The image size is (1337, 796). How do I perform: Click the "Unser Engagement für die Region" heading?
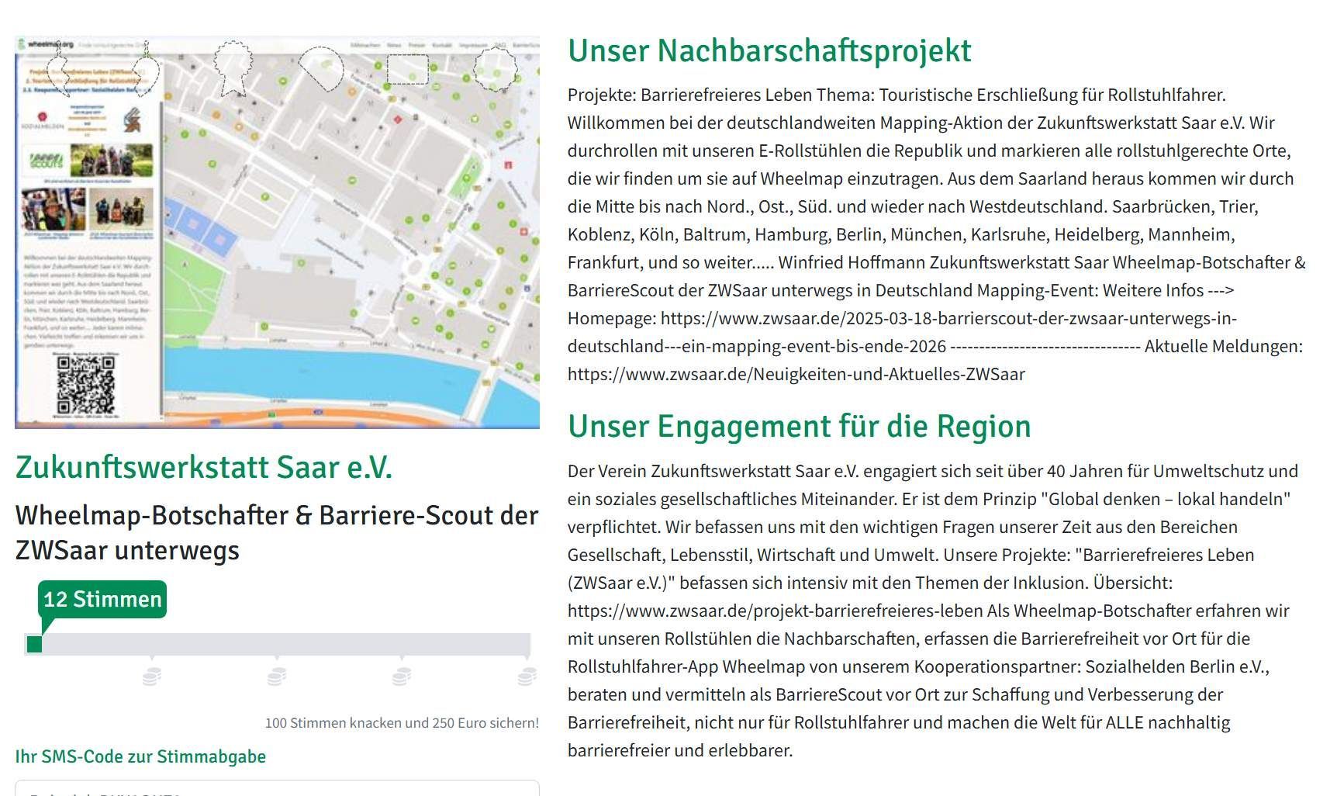click(800, 426)
